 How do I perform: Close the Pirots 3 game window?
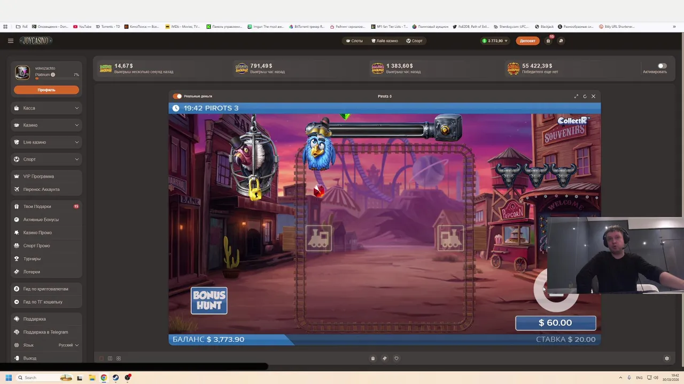point(593,96)
